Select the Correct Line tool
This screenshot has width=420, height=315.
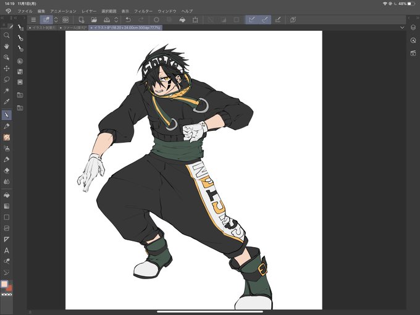coord(6,272)
